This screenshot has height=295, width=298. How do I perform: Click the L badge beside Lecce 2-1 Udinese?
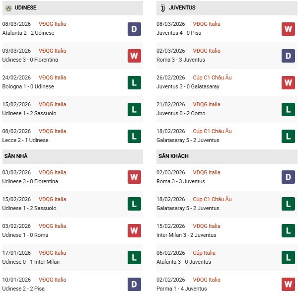coord(134,136)
